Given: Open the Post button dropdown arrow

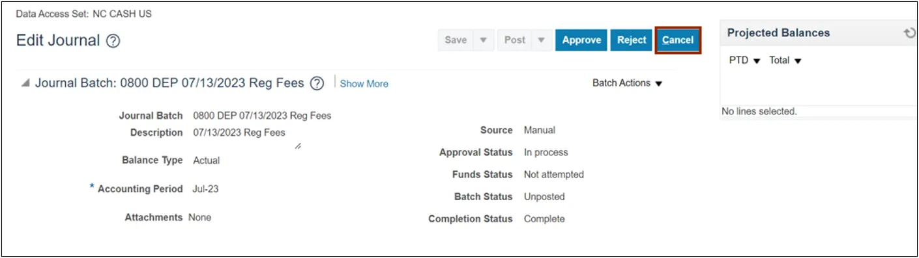Looking at the screenshot, I should click(x=541, y=40).
